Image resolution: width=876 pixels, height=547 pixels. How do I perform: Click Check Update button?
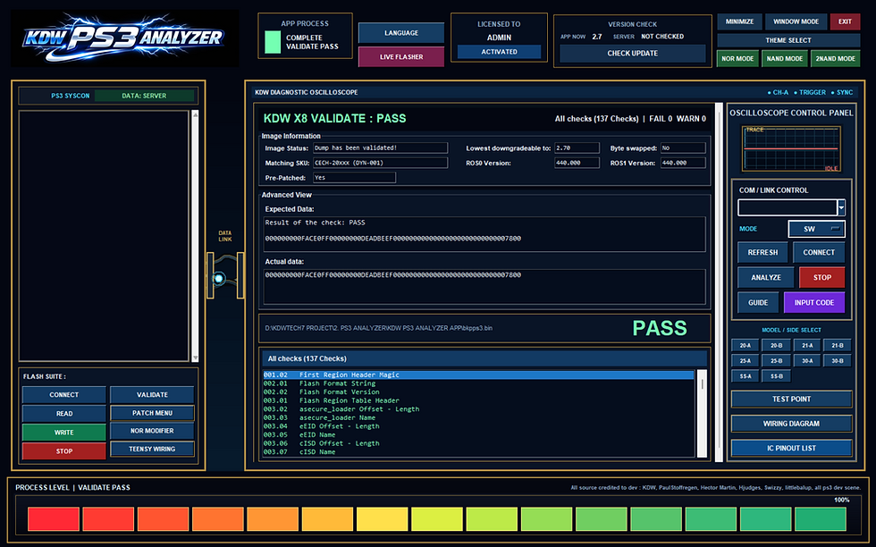click(633, 54)
